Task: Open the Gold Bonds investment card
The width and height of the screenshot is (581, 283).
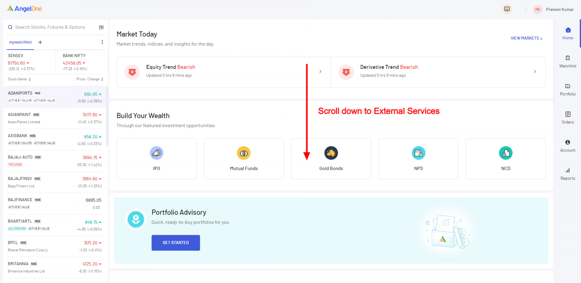Action: click(x=331, y=159)
